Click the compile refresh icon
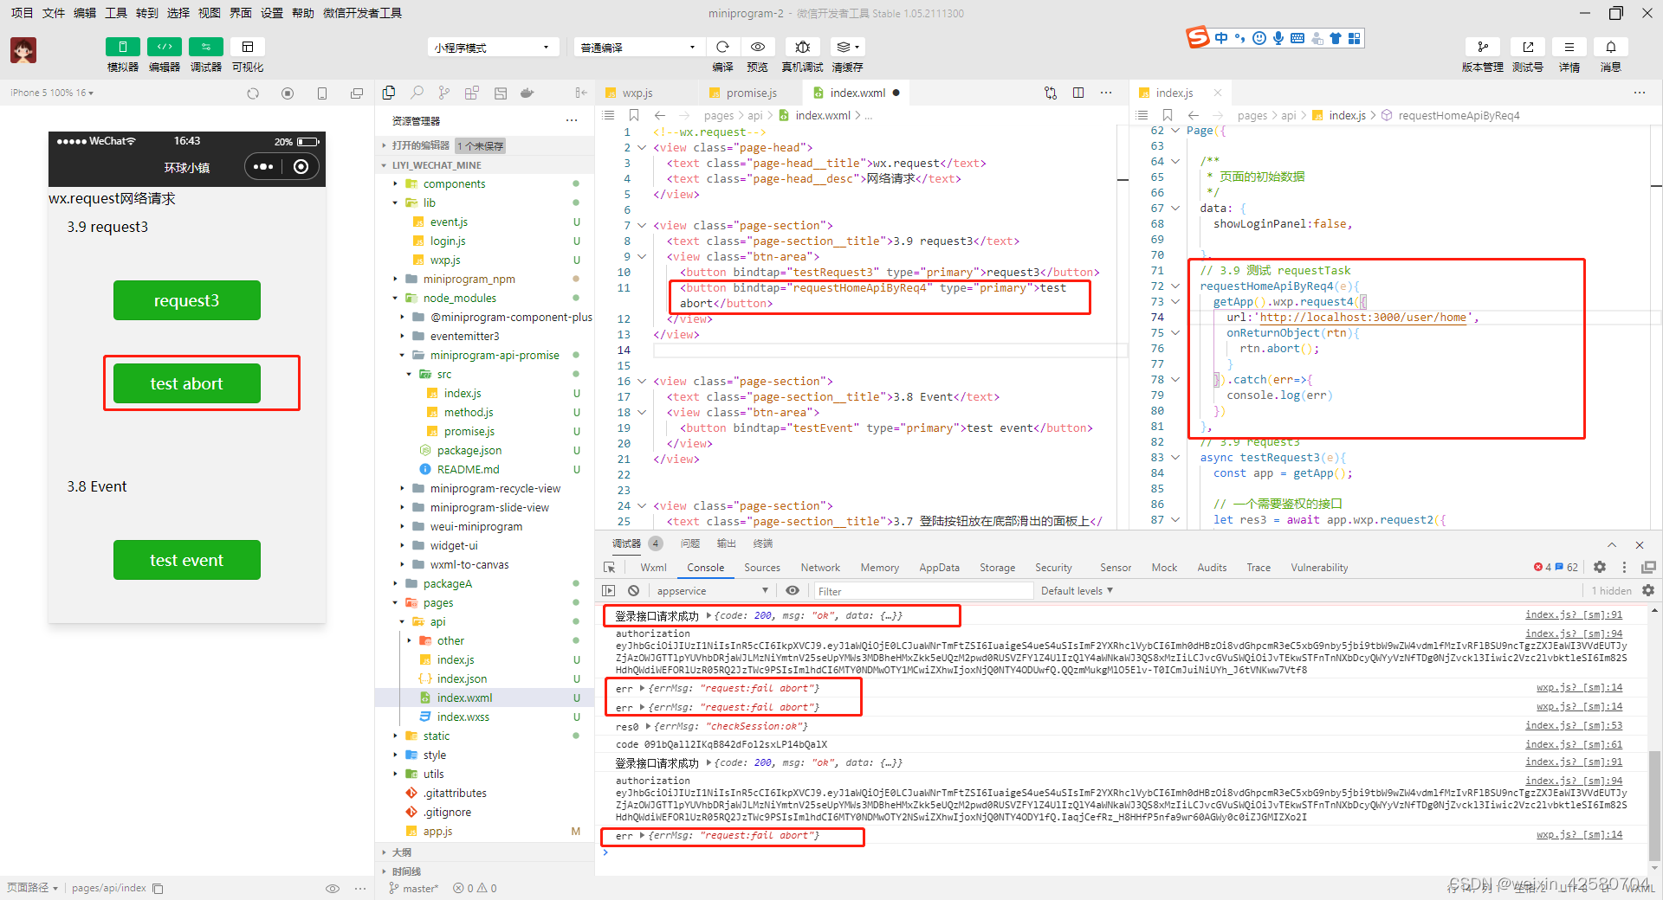The height and width of the screenshot is (900, 1663). click(x=722, y=47)
